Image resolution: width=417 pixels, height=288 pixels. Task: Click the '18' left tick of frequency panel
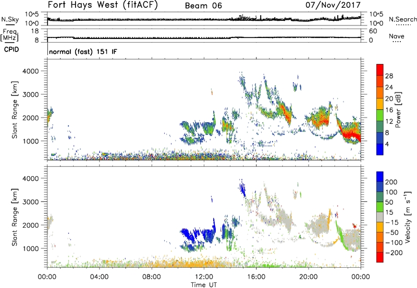click(35, 31)
